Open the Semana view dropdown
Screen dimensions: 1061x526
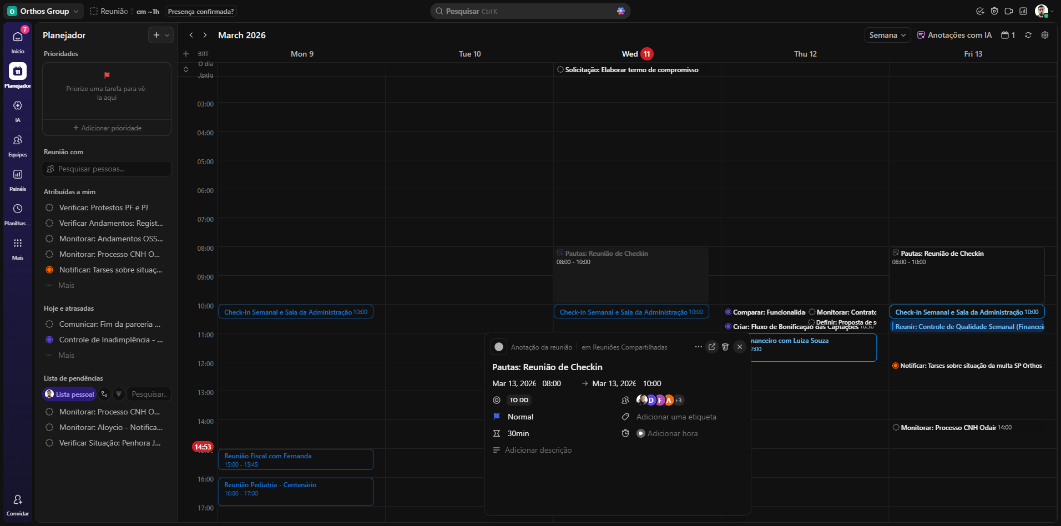click(887, 35)
